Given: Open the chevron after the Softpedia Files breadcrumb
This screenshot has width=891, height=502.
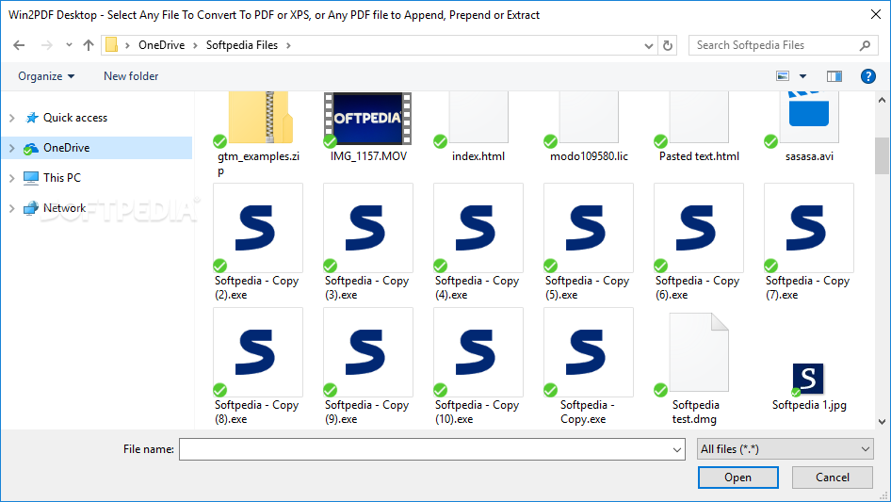Looking at the screenshot, I should click(x=288, y=45).
